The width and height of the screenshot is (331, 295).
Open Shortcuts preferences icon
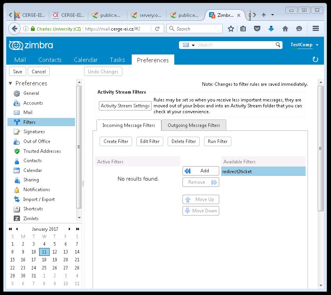(x=17, y=209)
